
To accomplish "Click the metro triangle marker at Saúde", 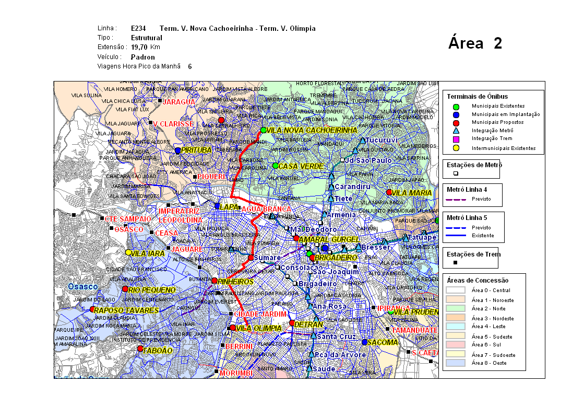I will click(309, 369).
